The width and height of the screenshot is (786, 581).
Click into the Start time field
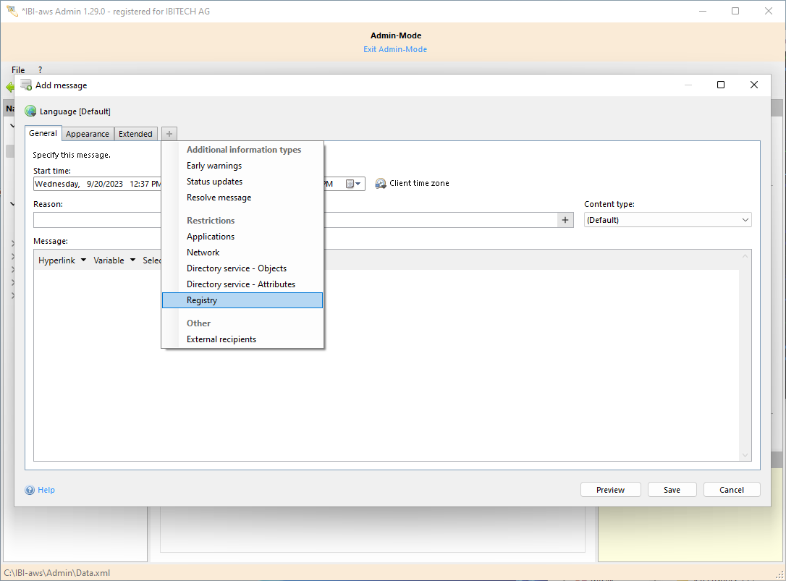[97, 184]
